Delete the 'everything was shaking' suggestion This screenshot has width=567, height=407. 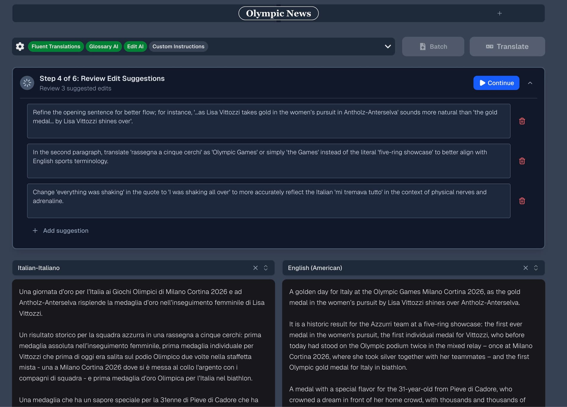click(x=522, y=201)
